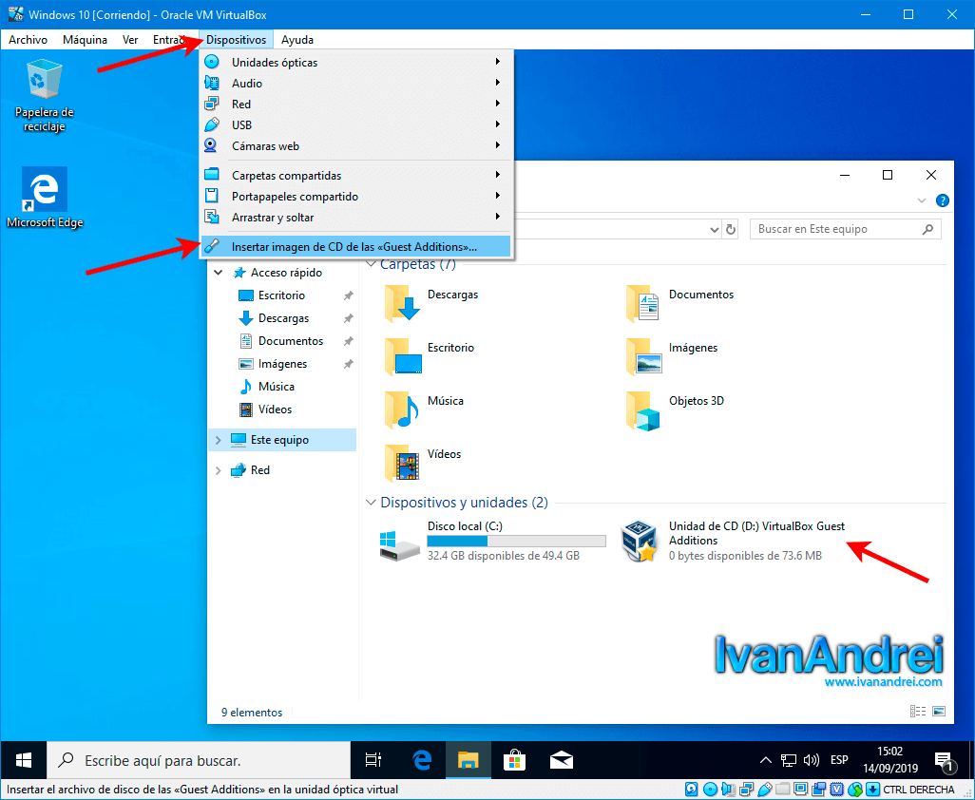
Task: Click Explorer help question mark icon
Action: click(943, 200)
